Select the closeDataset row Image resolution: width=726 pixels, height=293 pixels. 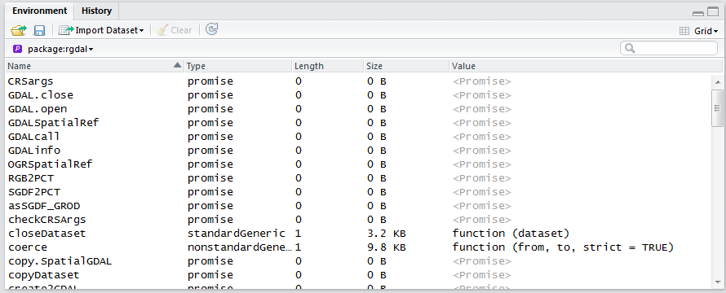coord(358,234)
